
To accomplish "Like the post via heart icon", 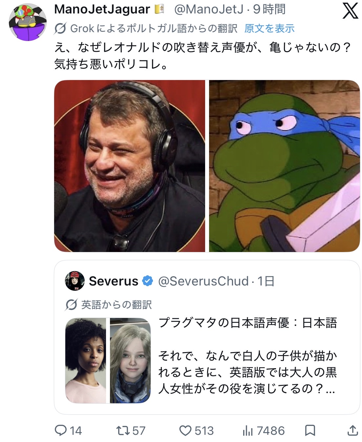I will [x=185, y=430].
